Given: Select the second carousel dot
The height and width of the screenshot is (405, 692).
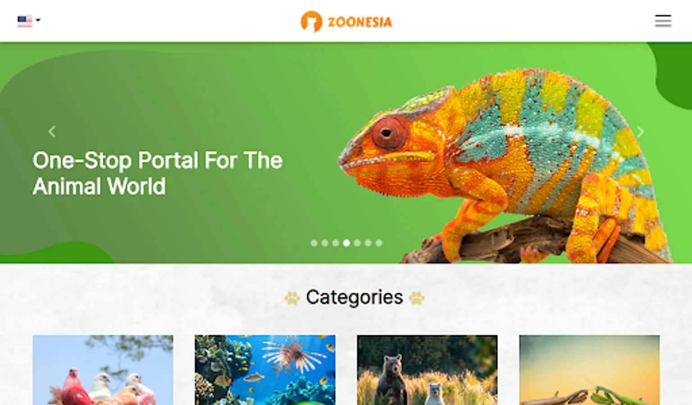Looking at the screenshot, I should pyautogui.click(x=325, y=243).
